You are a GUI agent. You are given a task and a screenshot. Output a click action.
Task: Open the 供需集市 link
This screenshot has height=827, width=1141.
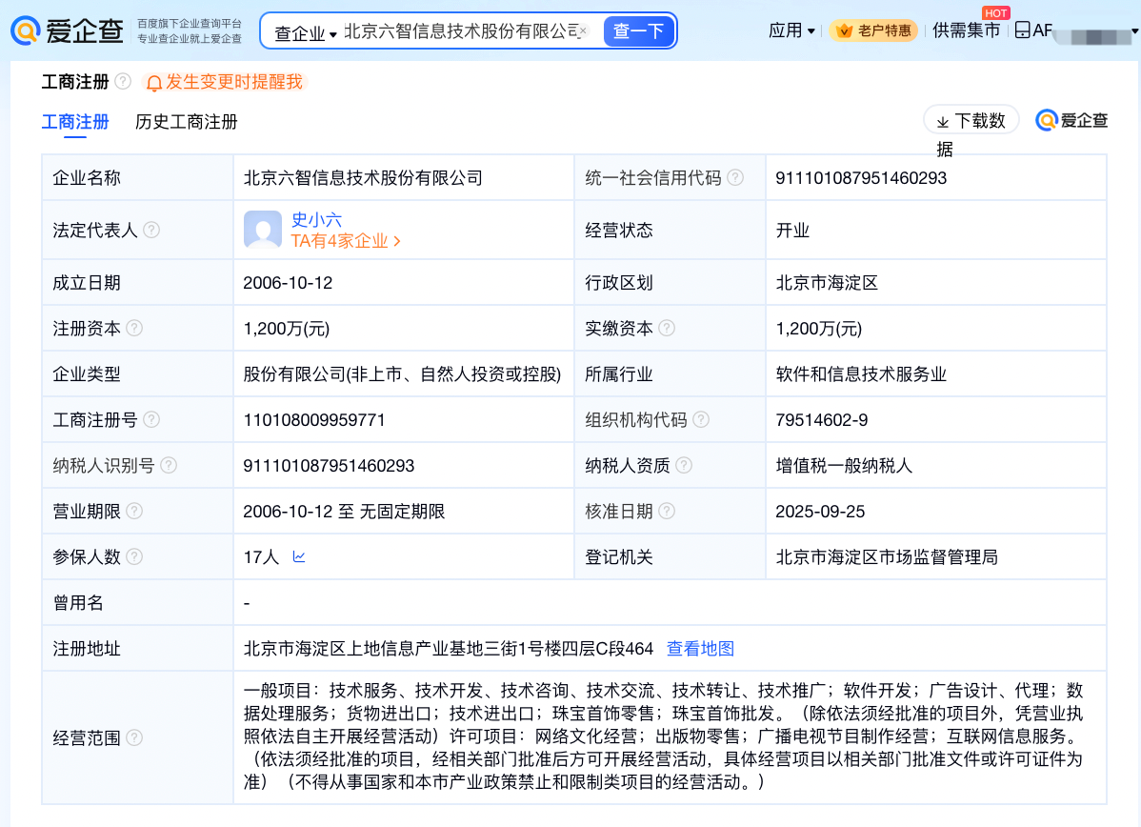[x=967, y=30]
